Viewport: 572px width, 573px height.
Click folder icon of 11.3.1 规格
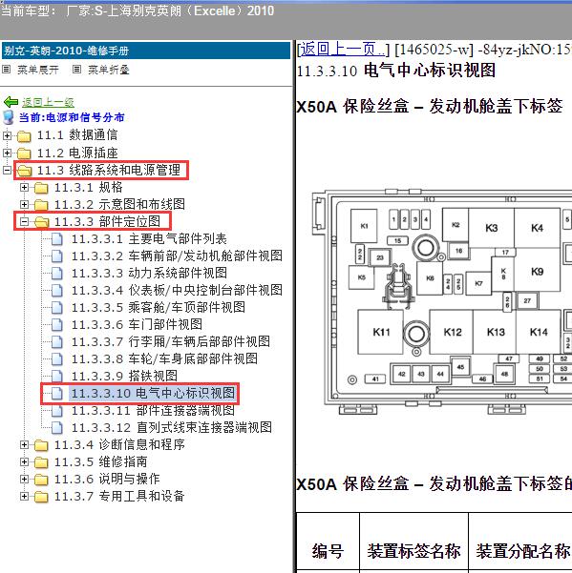(41, 188)
